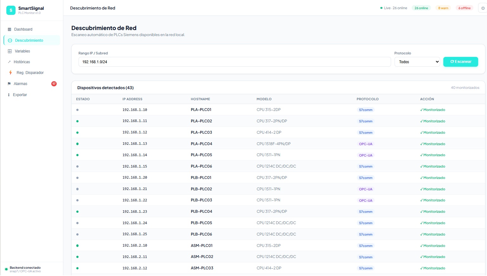
Task: Click the Escanear button
Action: [461, 62]
